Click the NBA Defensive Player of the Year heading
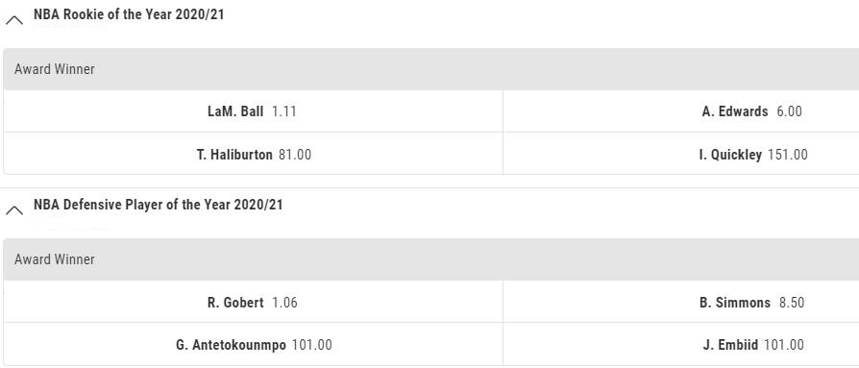The height and width of the screenshot is (368, 859). (159, 205)
